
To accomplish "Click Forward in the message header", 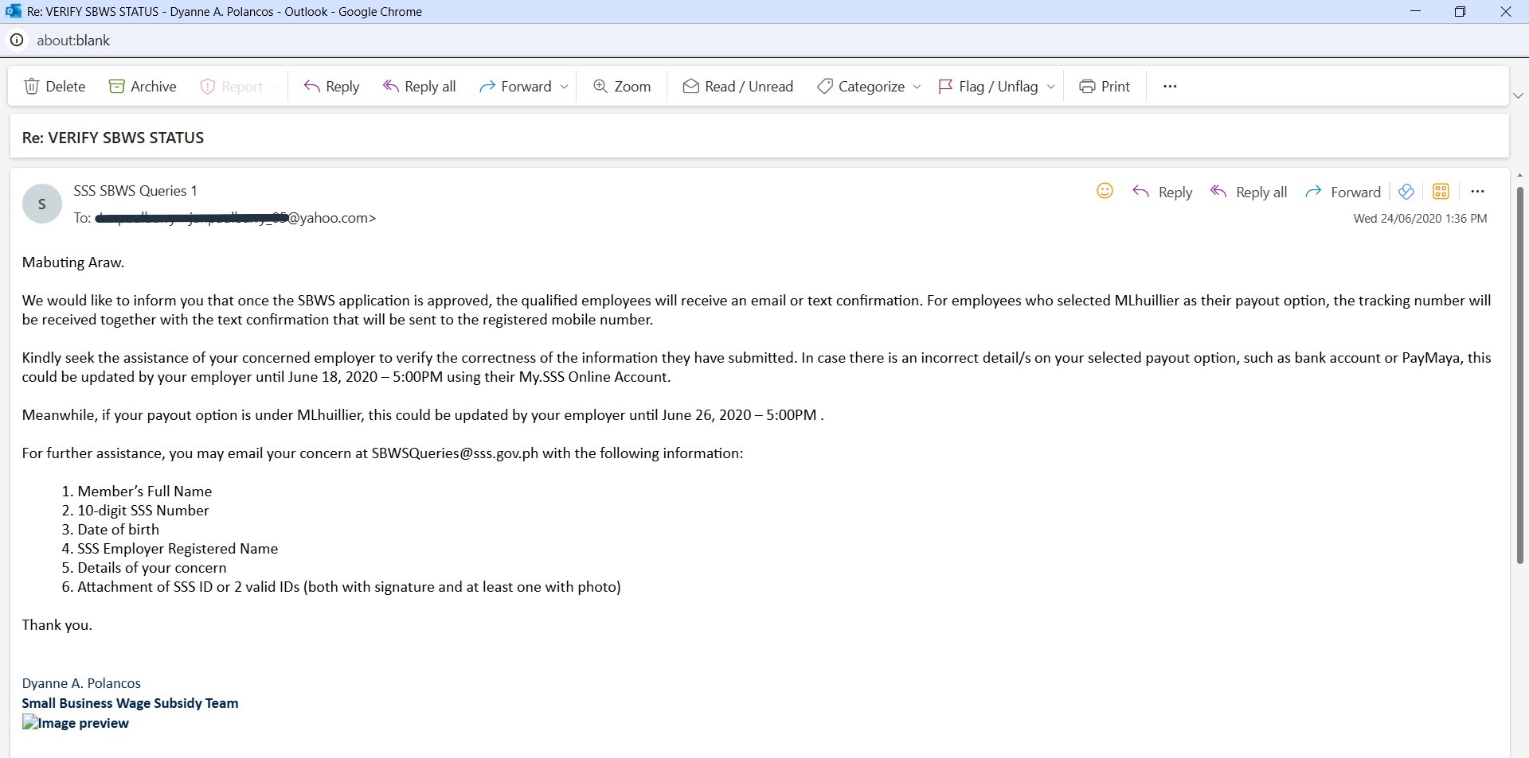I will 1343,192.
